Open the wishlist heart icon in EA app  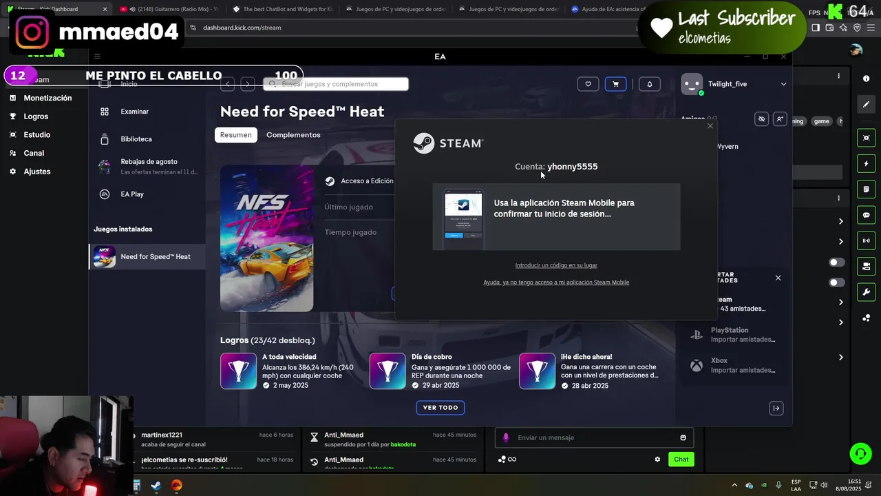588,84
